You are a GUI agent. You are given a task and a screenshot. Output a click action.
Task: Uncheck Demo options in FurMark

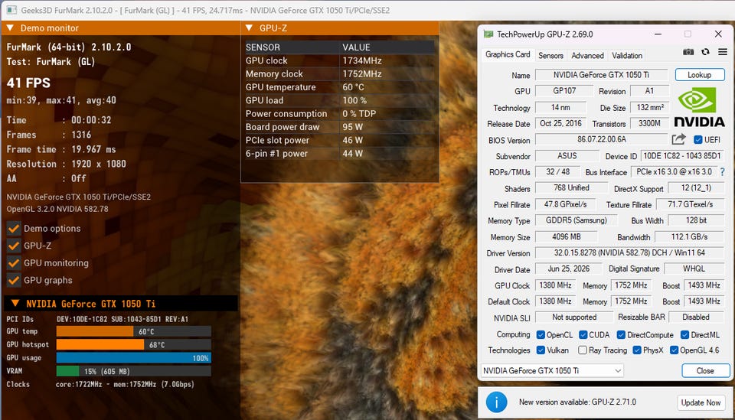[x=14, y=229]
